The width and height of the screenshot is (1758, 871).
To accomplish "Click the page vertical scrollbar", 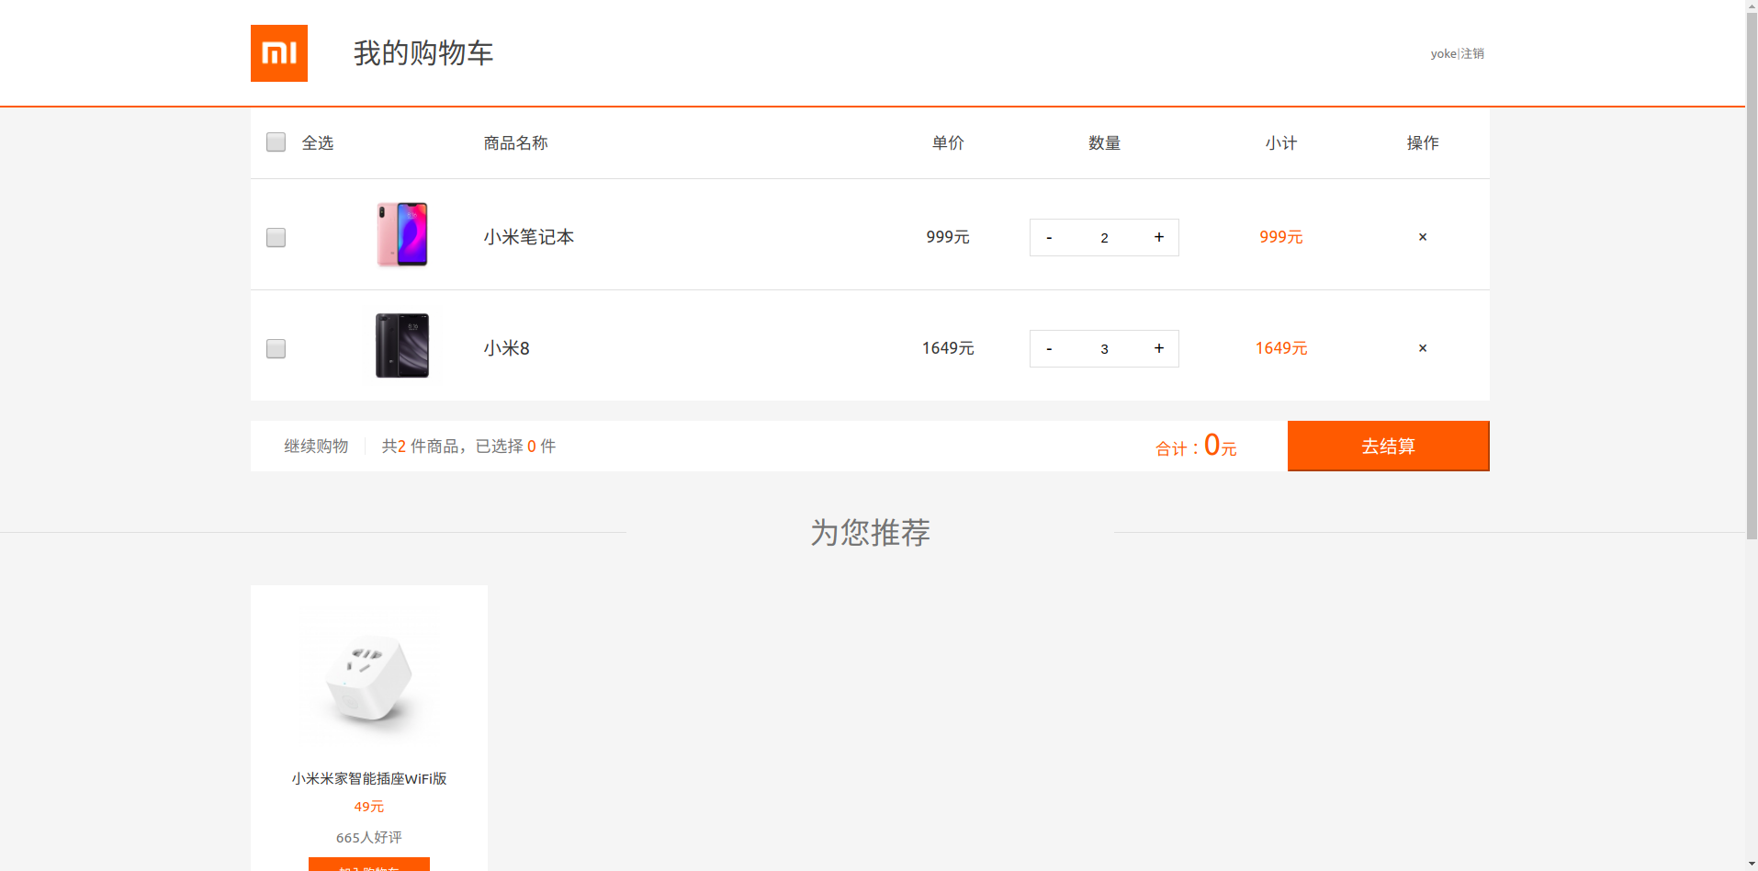I will click(x=1752, y=276).
